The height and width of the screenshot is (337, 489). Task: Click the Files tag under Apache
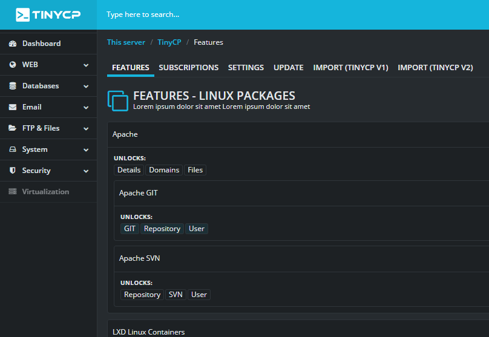(x=195, y=170)
